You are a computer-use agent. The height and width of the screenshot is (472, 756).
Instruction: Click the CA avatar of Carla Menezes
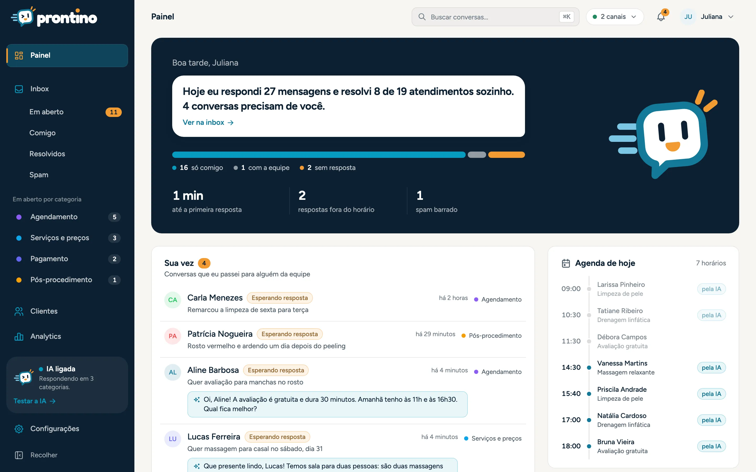(172, 300)
